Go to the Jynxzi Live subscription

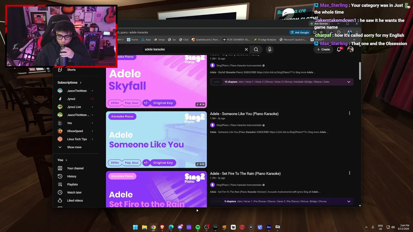[x=74, y=107]
